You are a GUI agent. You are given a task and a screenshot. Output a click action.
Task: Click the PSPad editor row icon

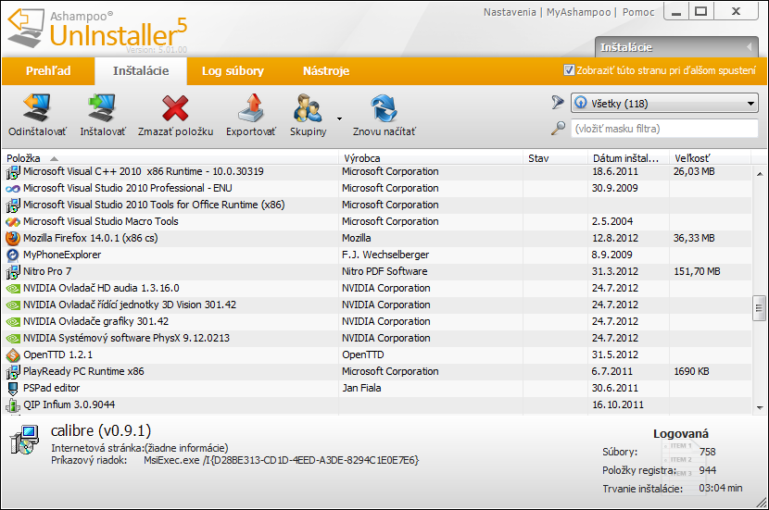13,389
